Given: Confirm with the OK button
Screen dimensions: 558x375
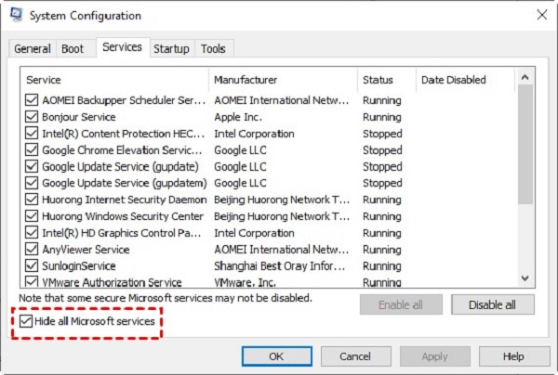Looking at the screenshot, I should 277,356.
